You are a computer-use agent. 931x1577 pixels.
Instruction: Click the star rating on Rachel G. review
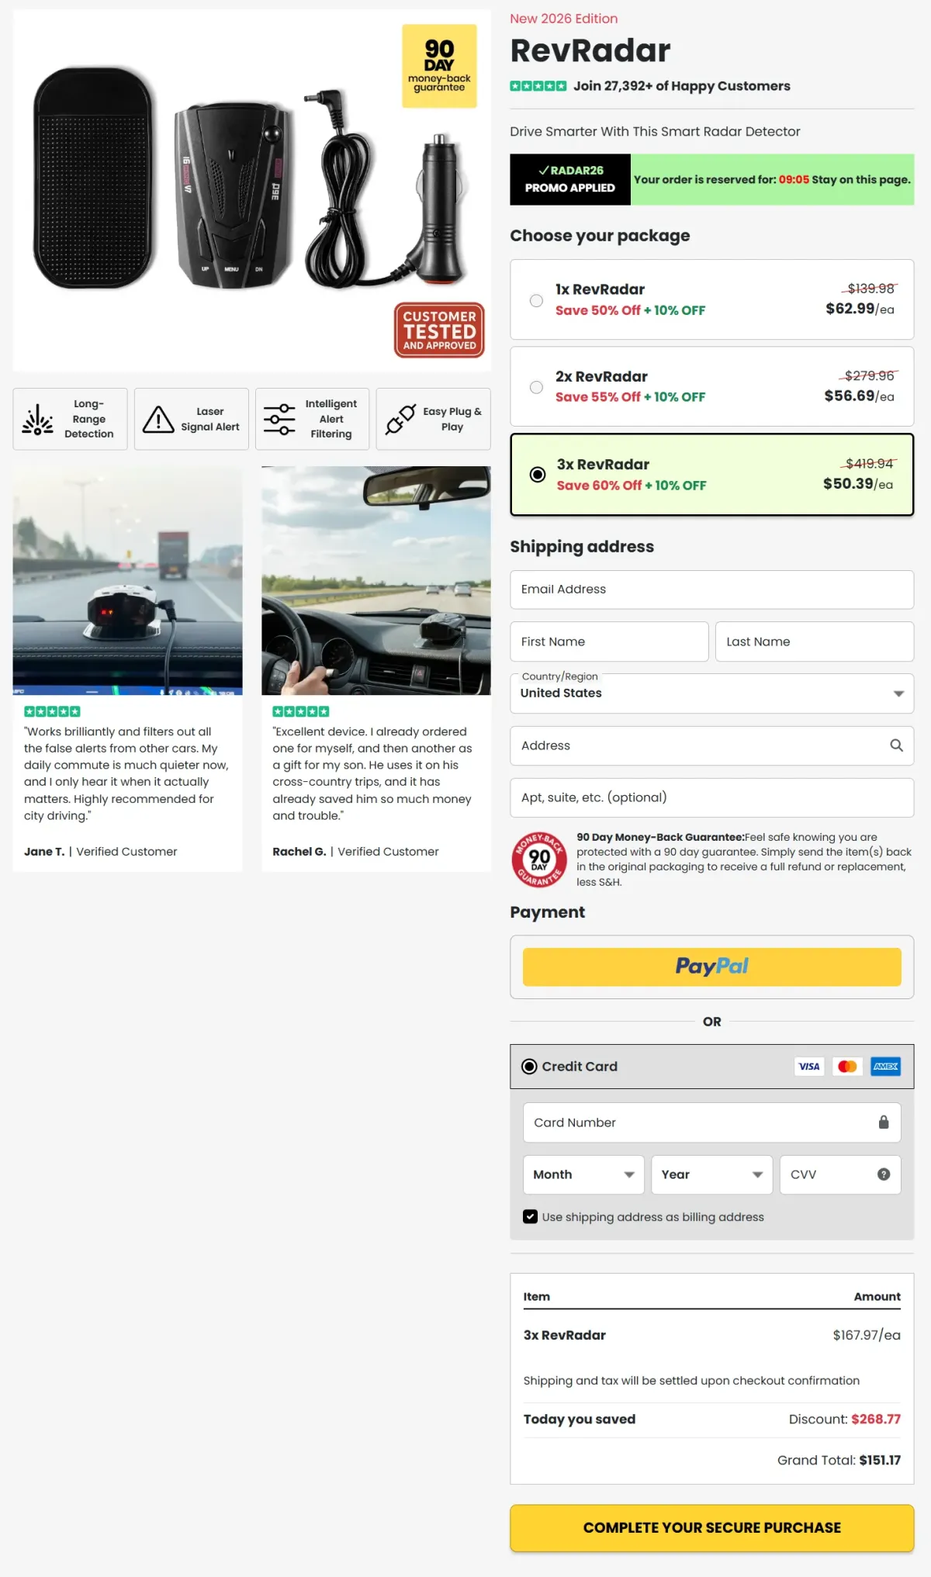coord(301,711)
